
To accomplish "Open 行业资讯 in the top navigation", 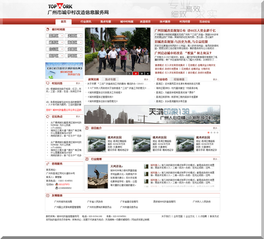I will point(86,22).
